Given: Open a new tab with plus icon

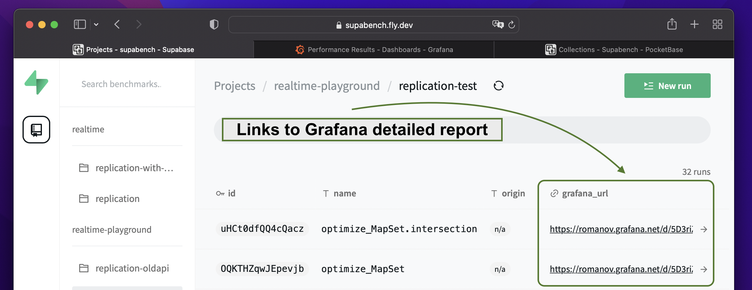Looking at the screenshot, I should click(694, 24).
